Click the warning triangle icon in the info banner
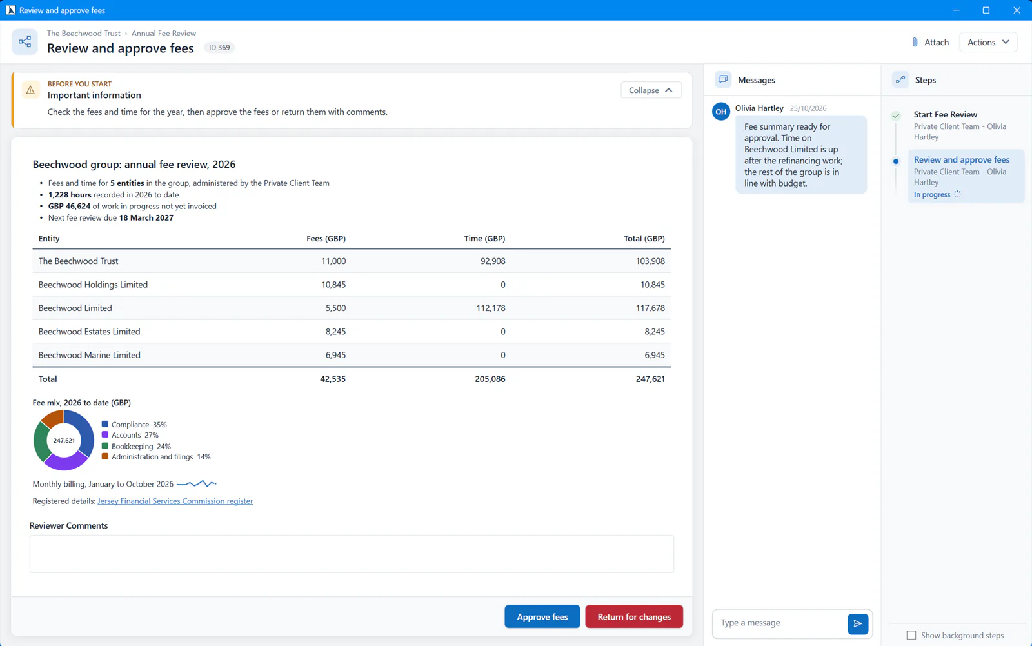This screenshot has width=1032, height=646. [x=30, y=90]
